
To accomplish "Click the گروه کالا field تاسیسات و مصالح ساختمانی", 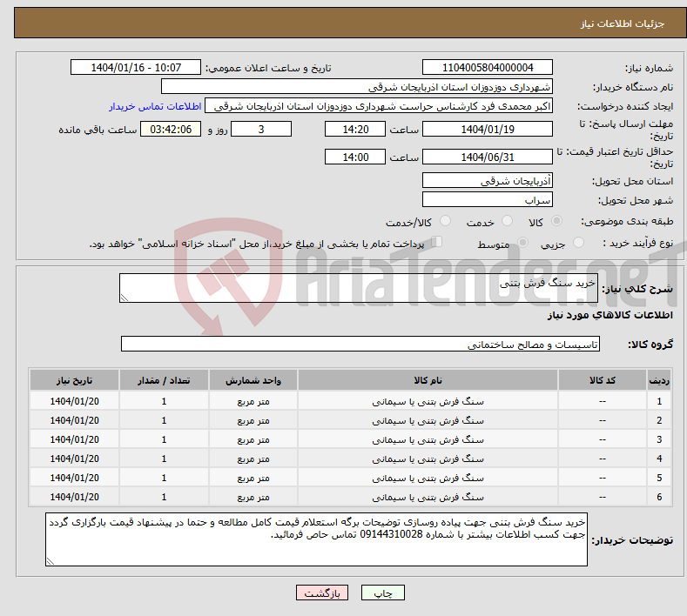I will coord(360,345).
